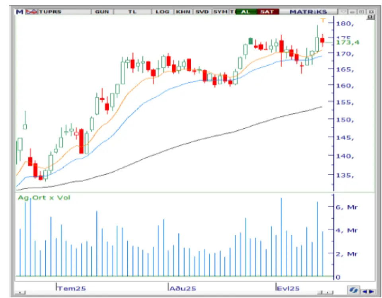Close the chart window
This screenshot has height=298, width=382.
click(371, 12)
